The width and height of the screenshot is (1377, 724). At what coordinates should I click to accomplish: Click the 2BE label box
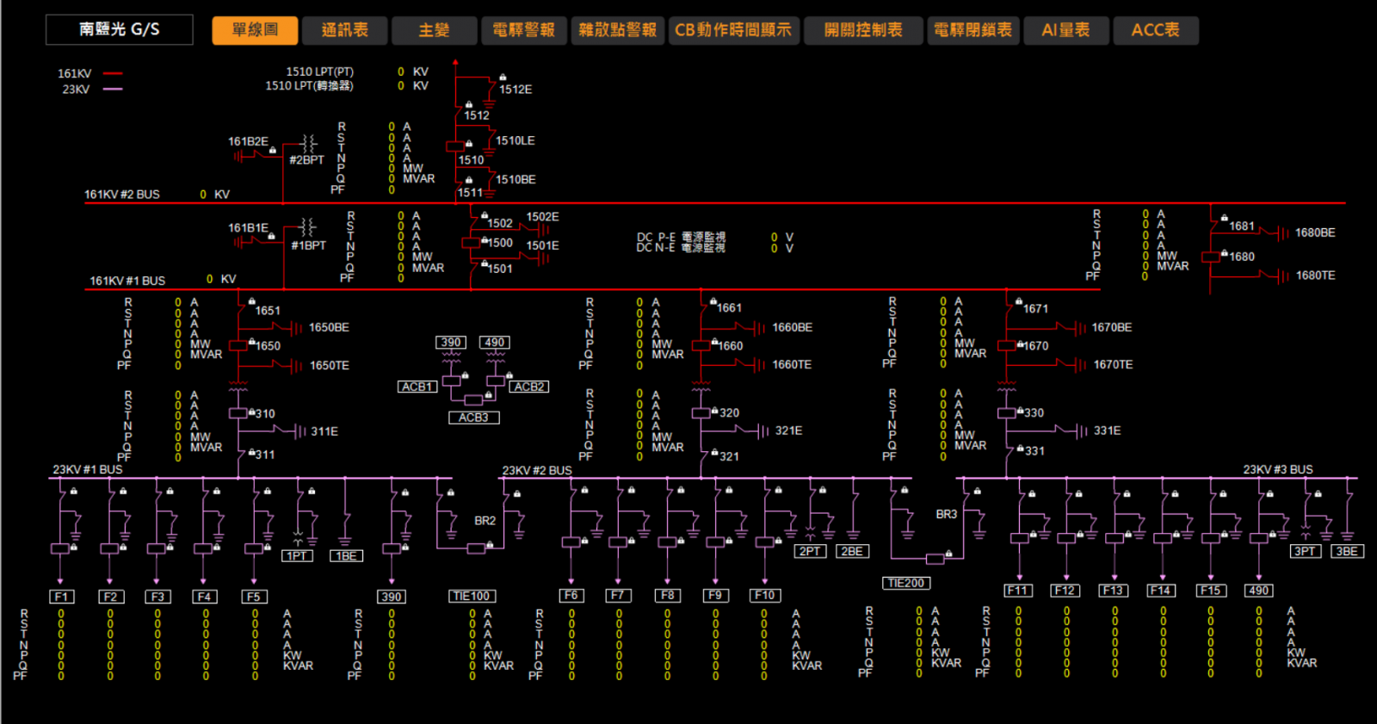click(x=852, y=551)
